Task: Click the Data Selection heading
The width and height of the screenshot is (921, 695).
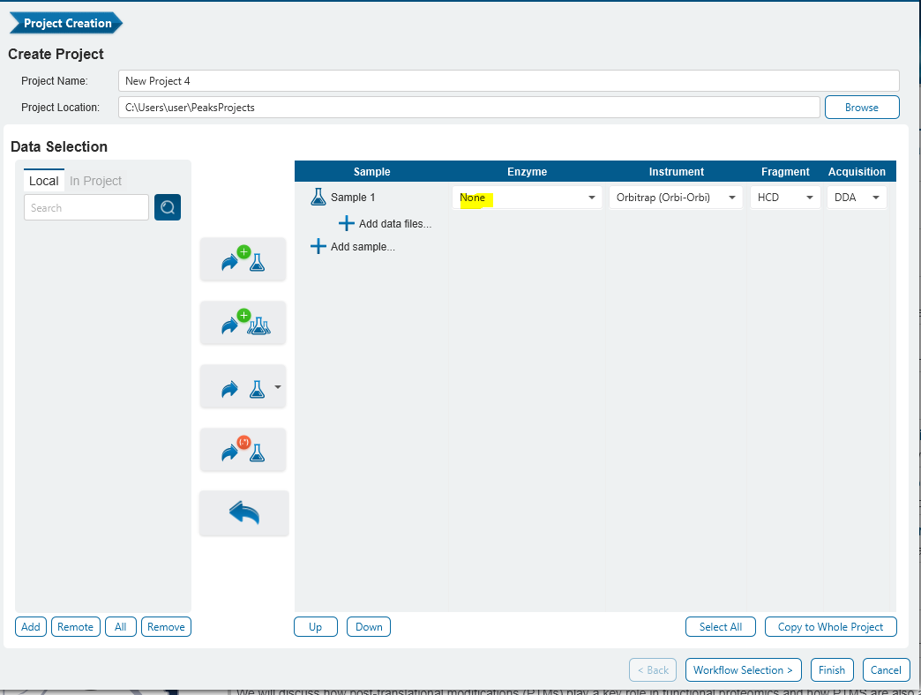Action: [x=59, y=146]
